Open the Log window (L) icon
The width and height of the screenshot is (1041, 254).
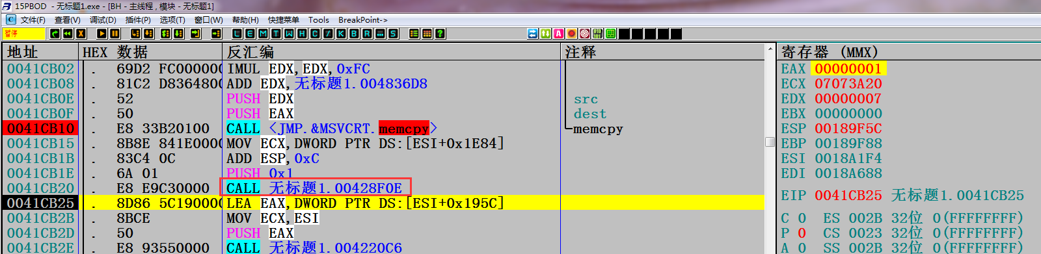tap(237, 33)
